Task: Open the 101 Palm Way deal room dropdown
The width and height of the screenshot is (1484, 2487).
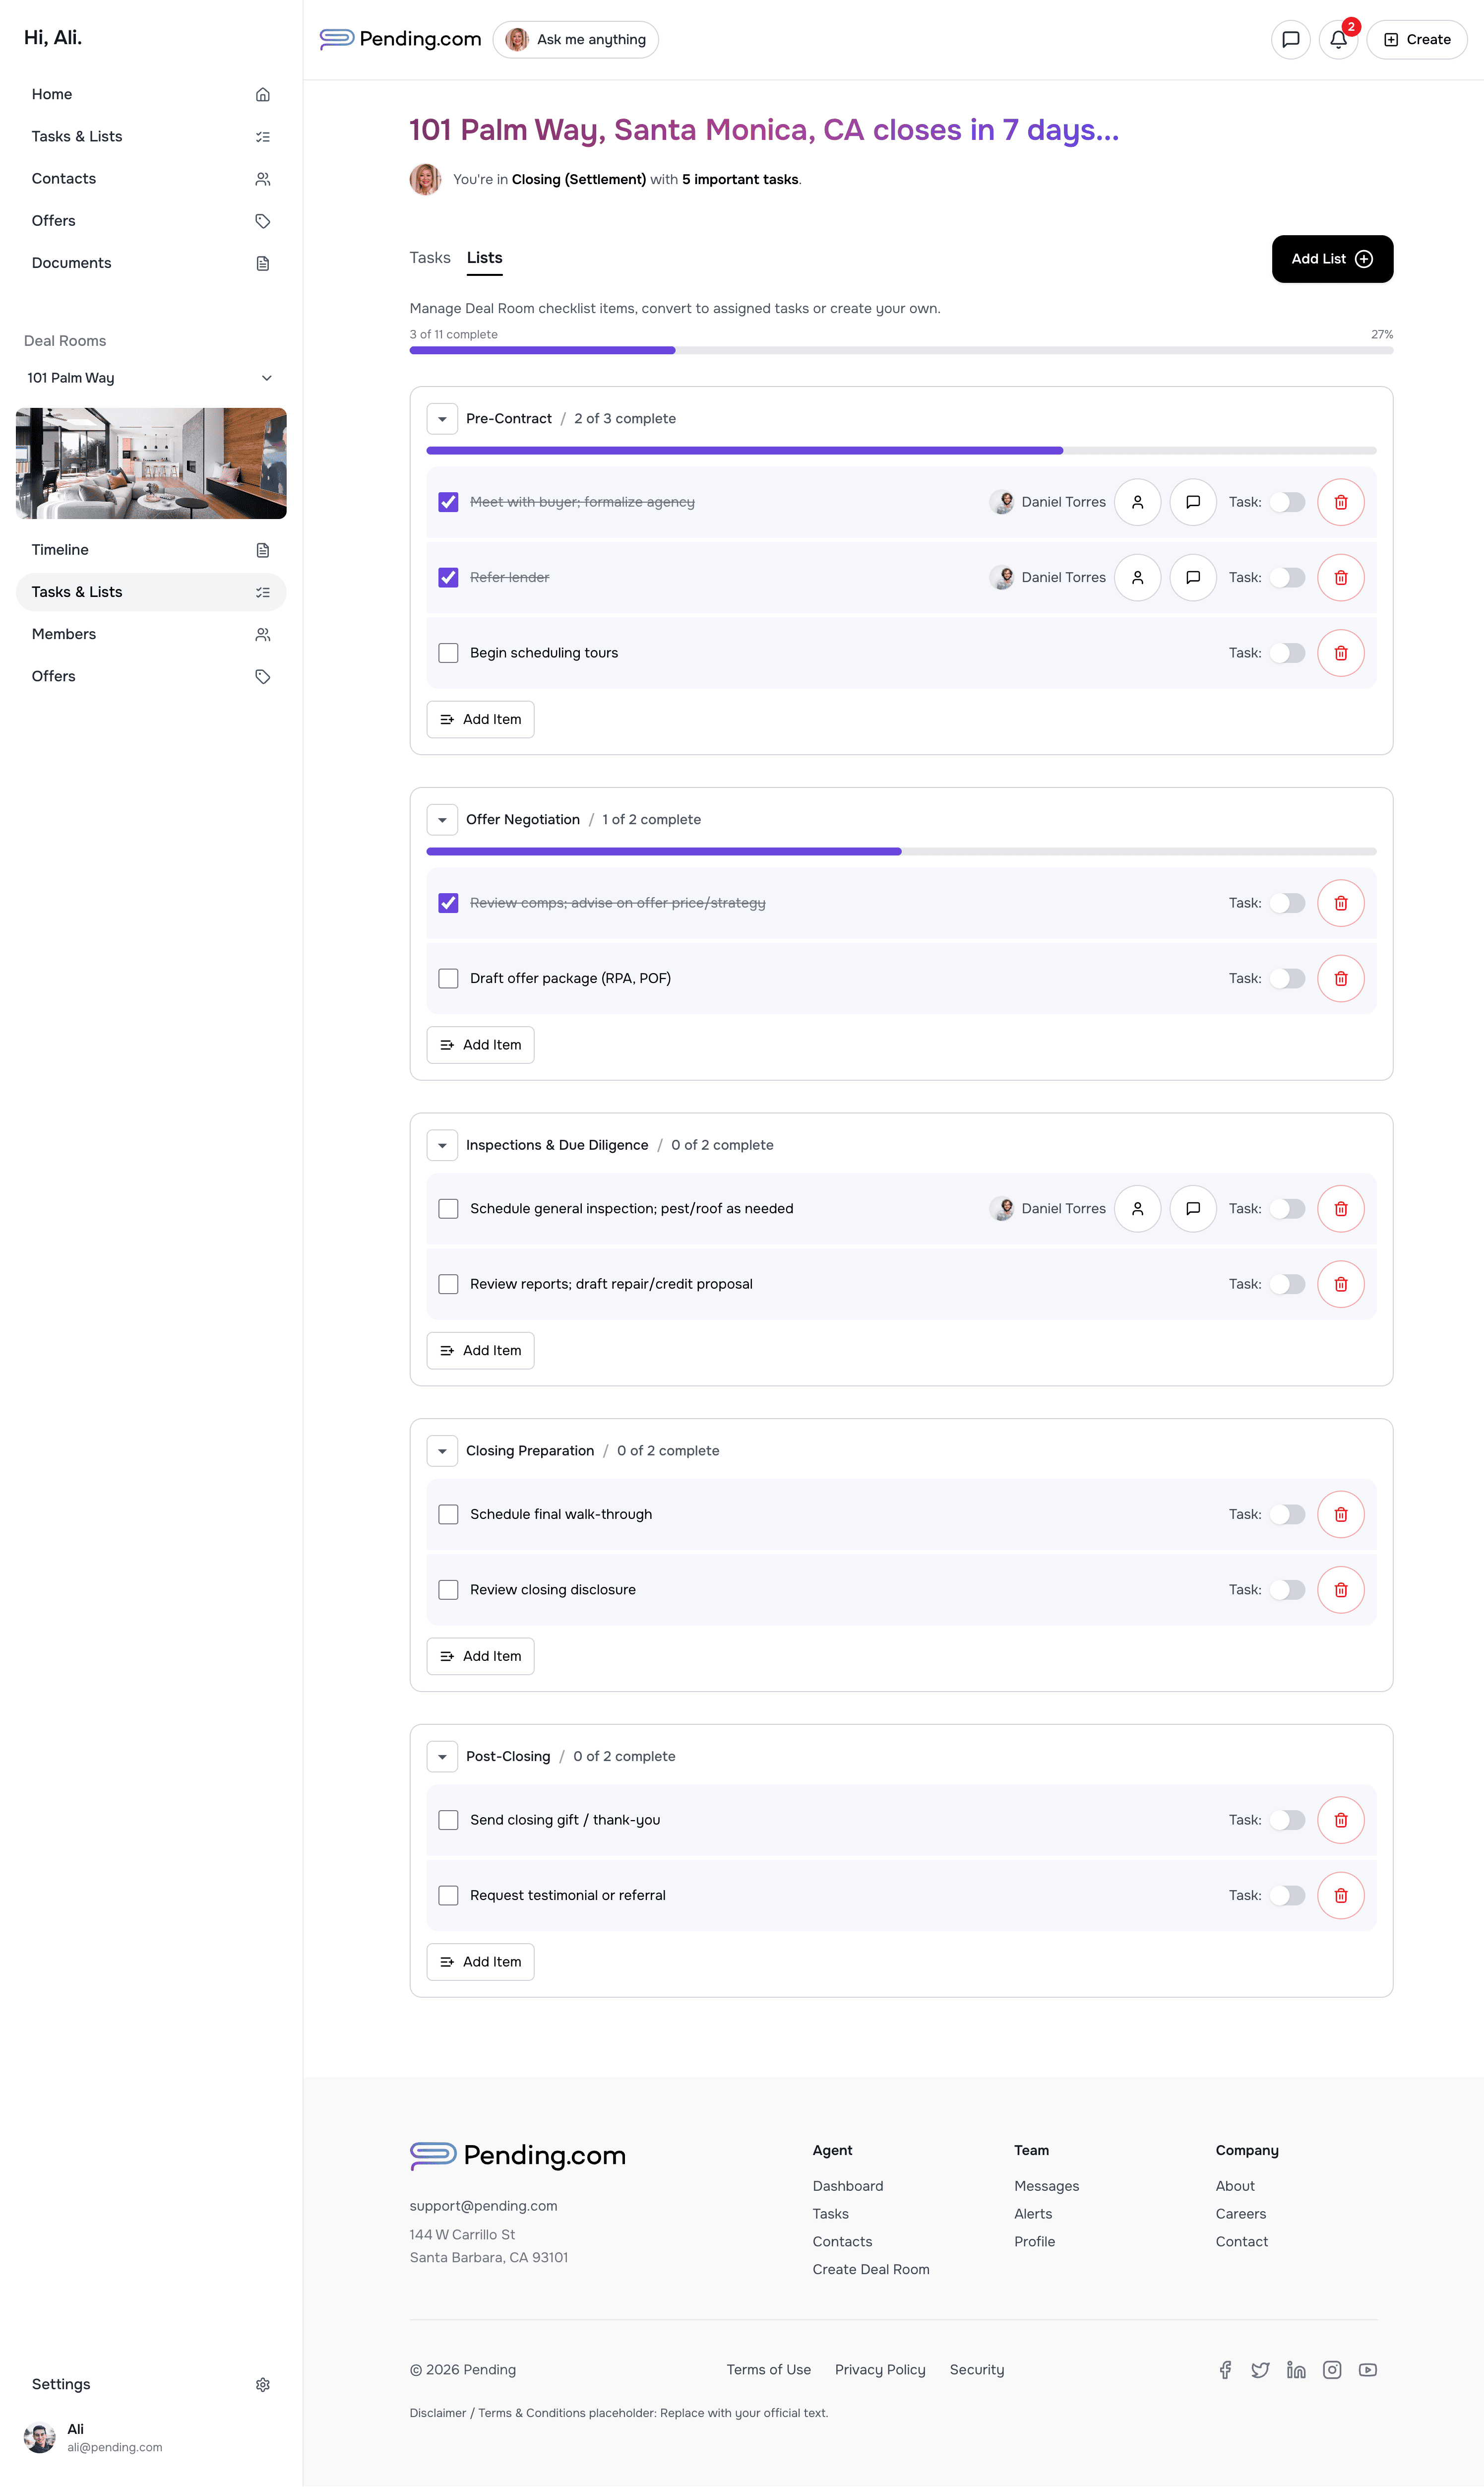Action: coord(266,378)
